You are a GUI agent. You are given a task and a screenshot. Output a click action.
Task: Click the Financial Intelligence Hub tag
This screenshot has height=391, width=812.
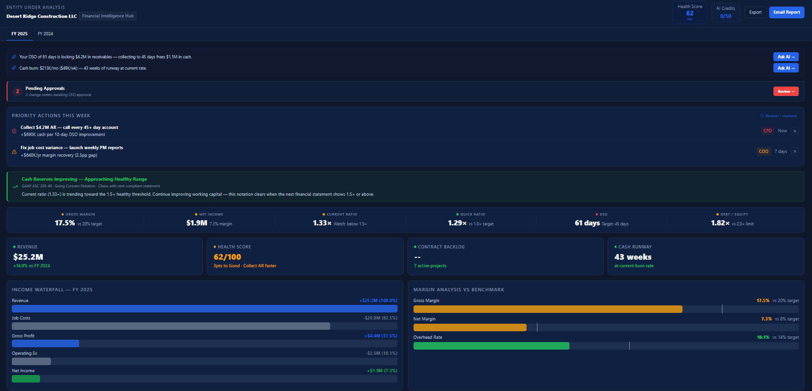[x=108, y=16]
